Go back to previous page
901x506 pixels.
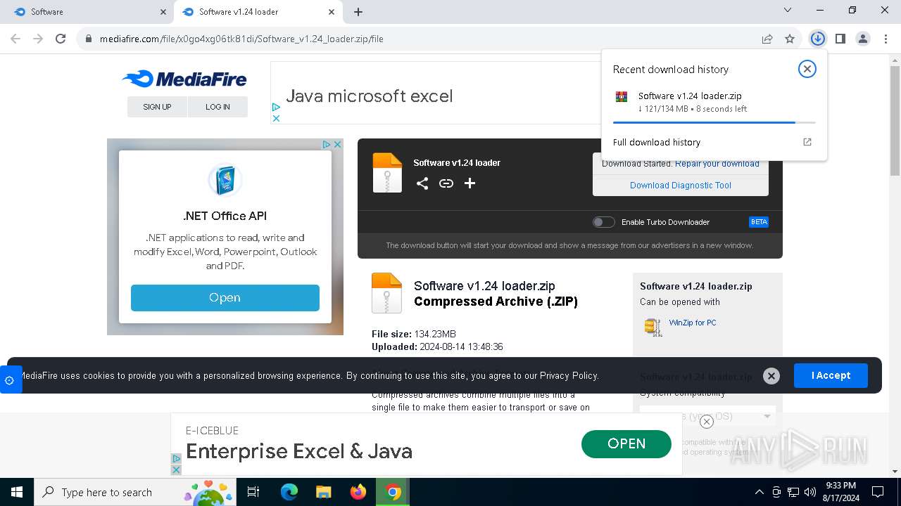[15, 39]
